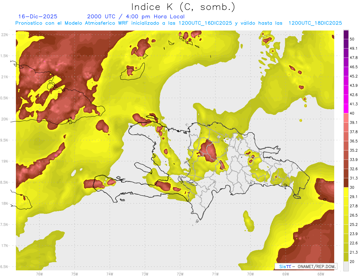360x278 pixels.
Task: Click latitude axis label "17N"
Action: pos(4,246)
